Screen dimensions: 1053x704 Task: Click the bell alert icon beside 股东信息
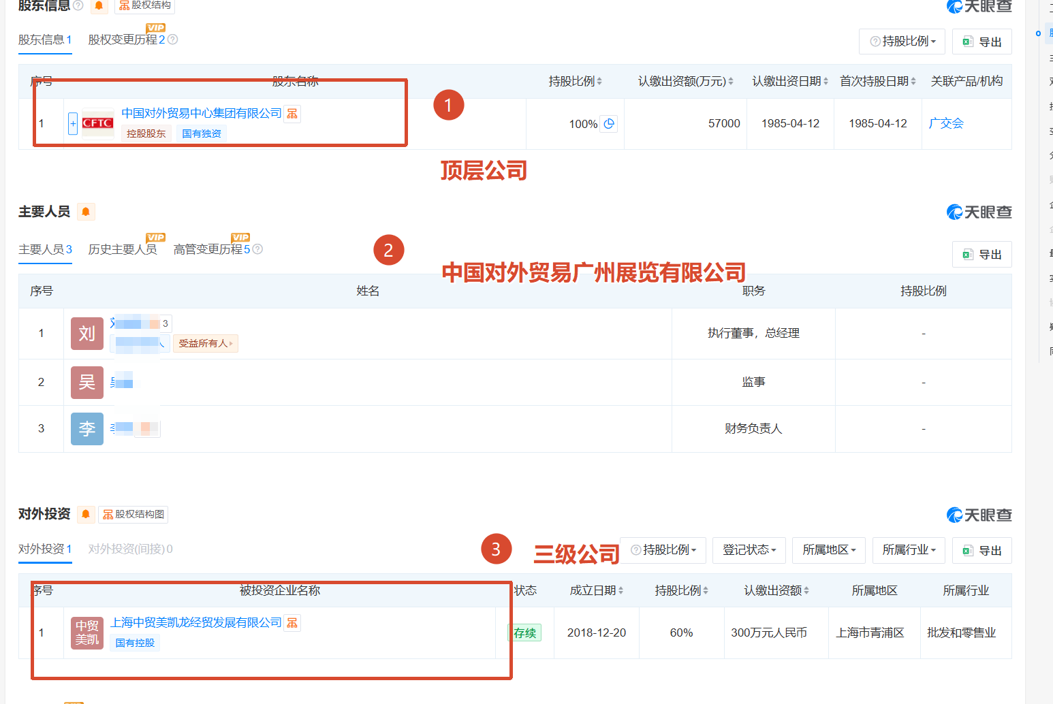[99, 5]
